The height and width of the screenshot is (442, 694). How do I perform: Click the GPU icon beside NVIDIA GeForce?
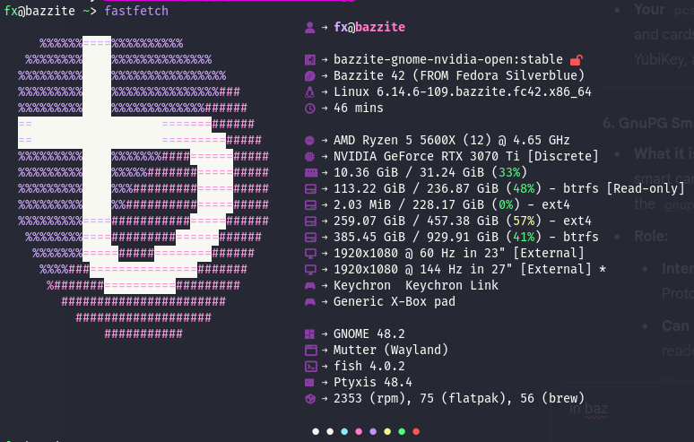tap(310, 157)
